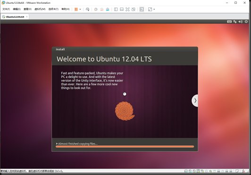Open the 虚拟机(M) menu
The width and height of the screenshot is (251, 175).
(40, 9)
